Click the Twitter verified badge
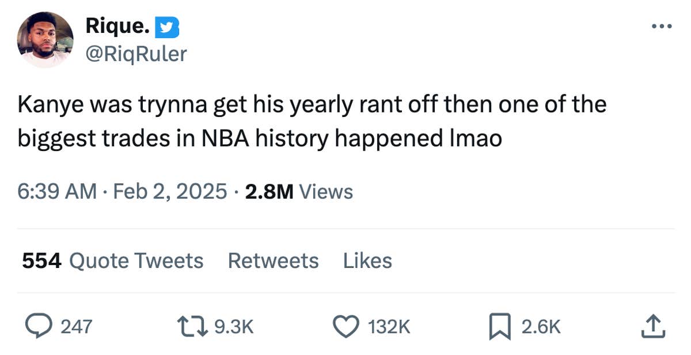Screen dimensions: 691x355 167,27
